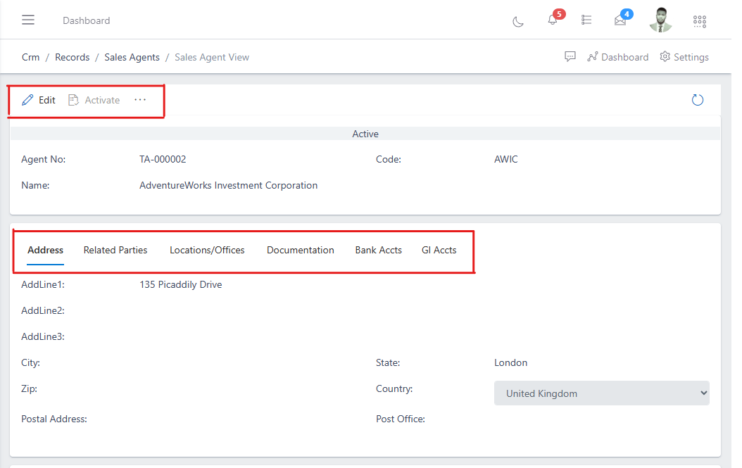Follow the Sales Agents breadcrumb link
The height and width of the screenshot is (468, 742).
point(132,57)
